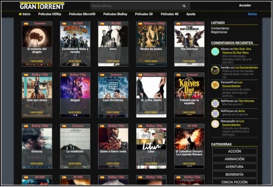Viewport: 273px width, 187px height.
Task: Click The Informer link in NetPerseo's comment
Action: point(246,101)
